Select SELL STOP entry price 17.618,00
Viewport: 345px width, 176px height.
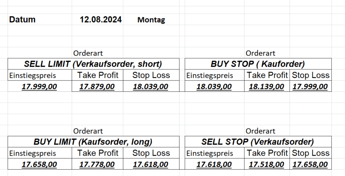(214, 164)
